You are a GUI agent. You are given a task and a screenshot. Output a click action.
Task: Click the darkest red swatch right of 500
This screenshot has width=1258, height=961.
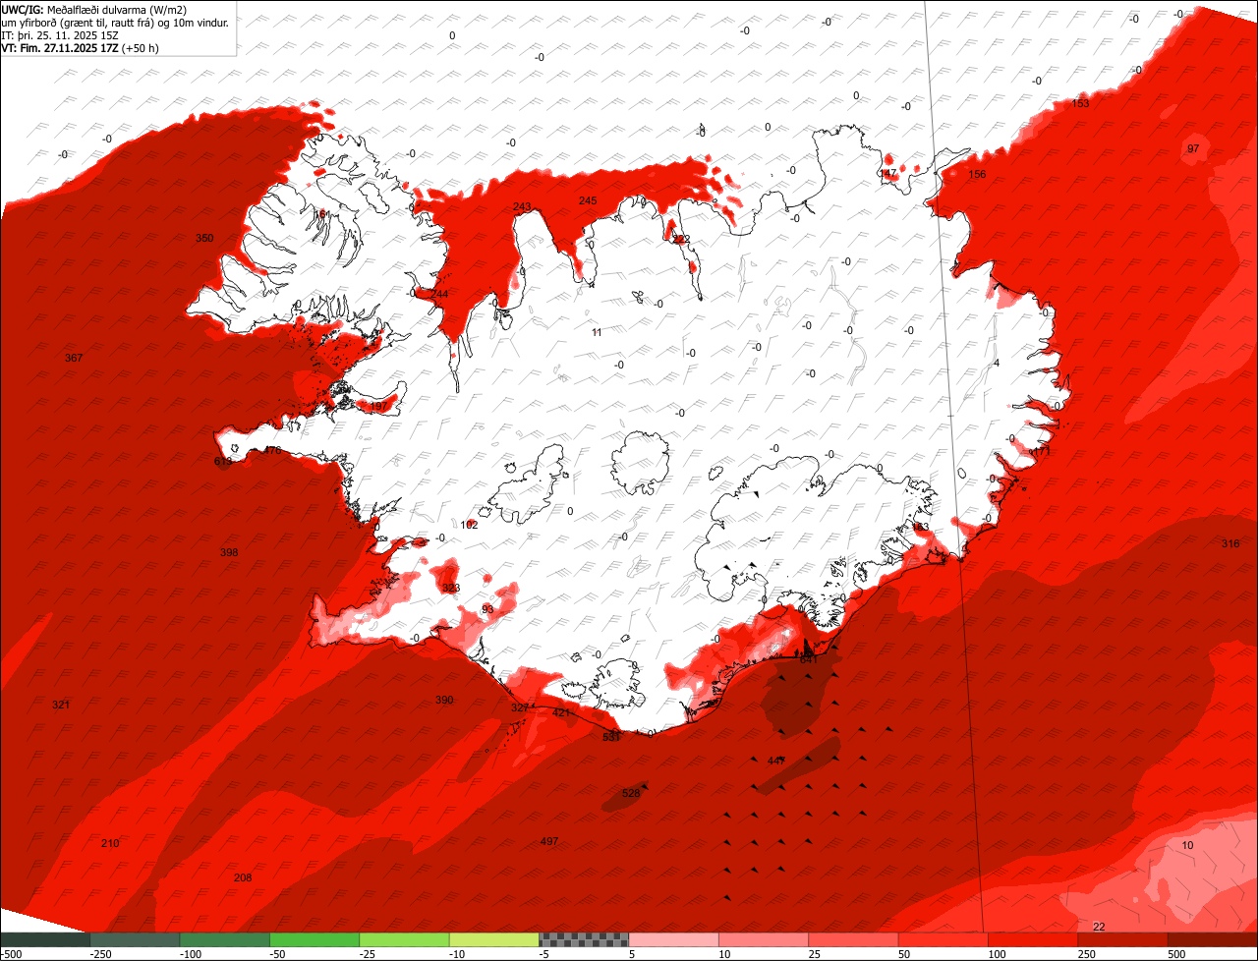click(1213, 939)
